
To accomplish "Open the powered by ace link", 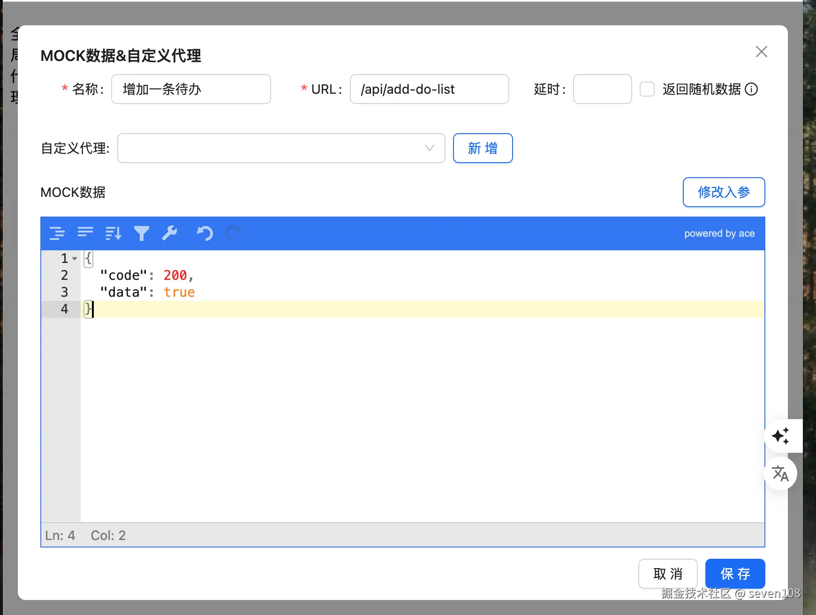I will tap(719, 233).
